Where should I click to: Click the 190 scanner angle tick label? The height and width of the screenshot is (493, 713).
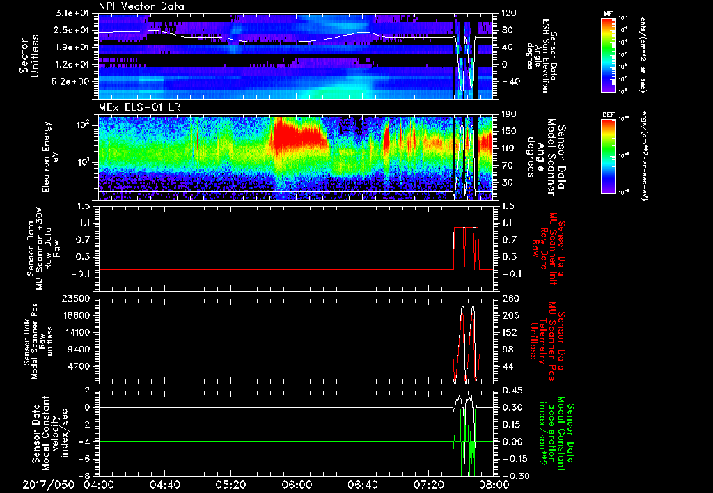tap(509, 114)
